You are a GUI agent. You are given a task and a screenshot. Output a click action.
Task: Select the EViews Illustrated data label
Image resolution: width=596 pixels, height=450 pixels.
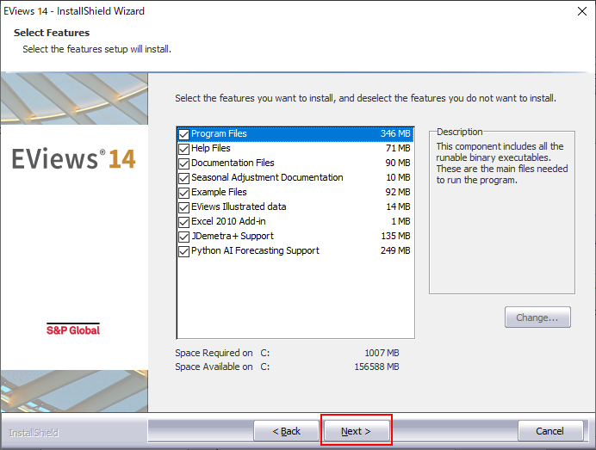239,207
